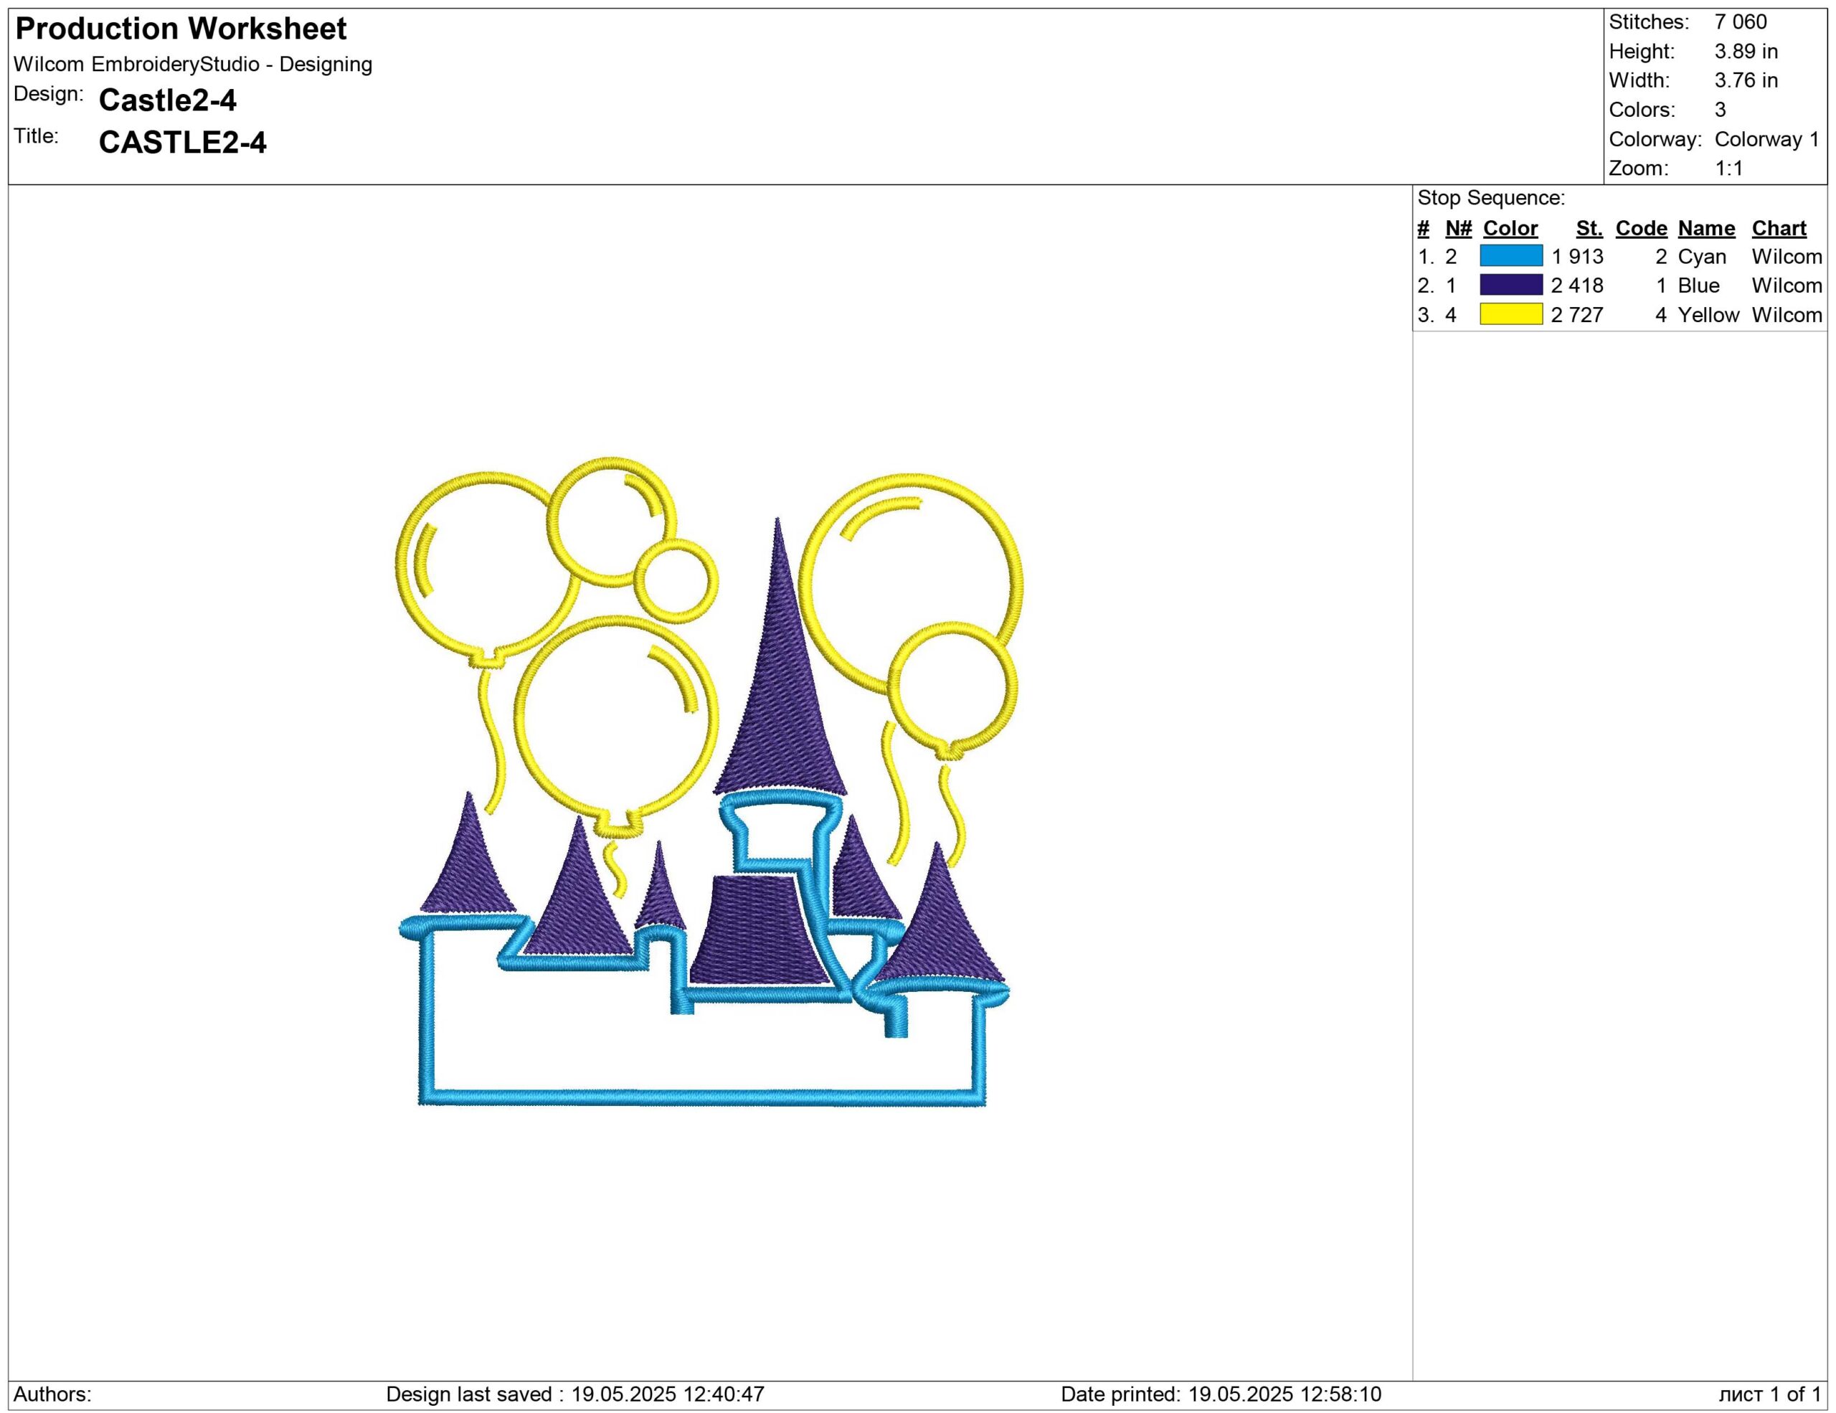This screenshot has height=1413, width=1836.
Task: Click the Color column header
Action: [x=1510, y=228]
